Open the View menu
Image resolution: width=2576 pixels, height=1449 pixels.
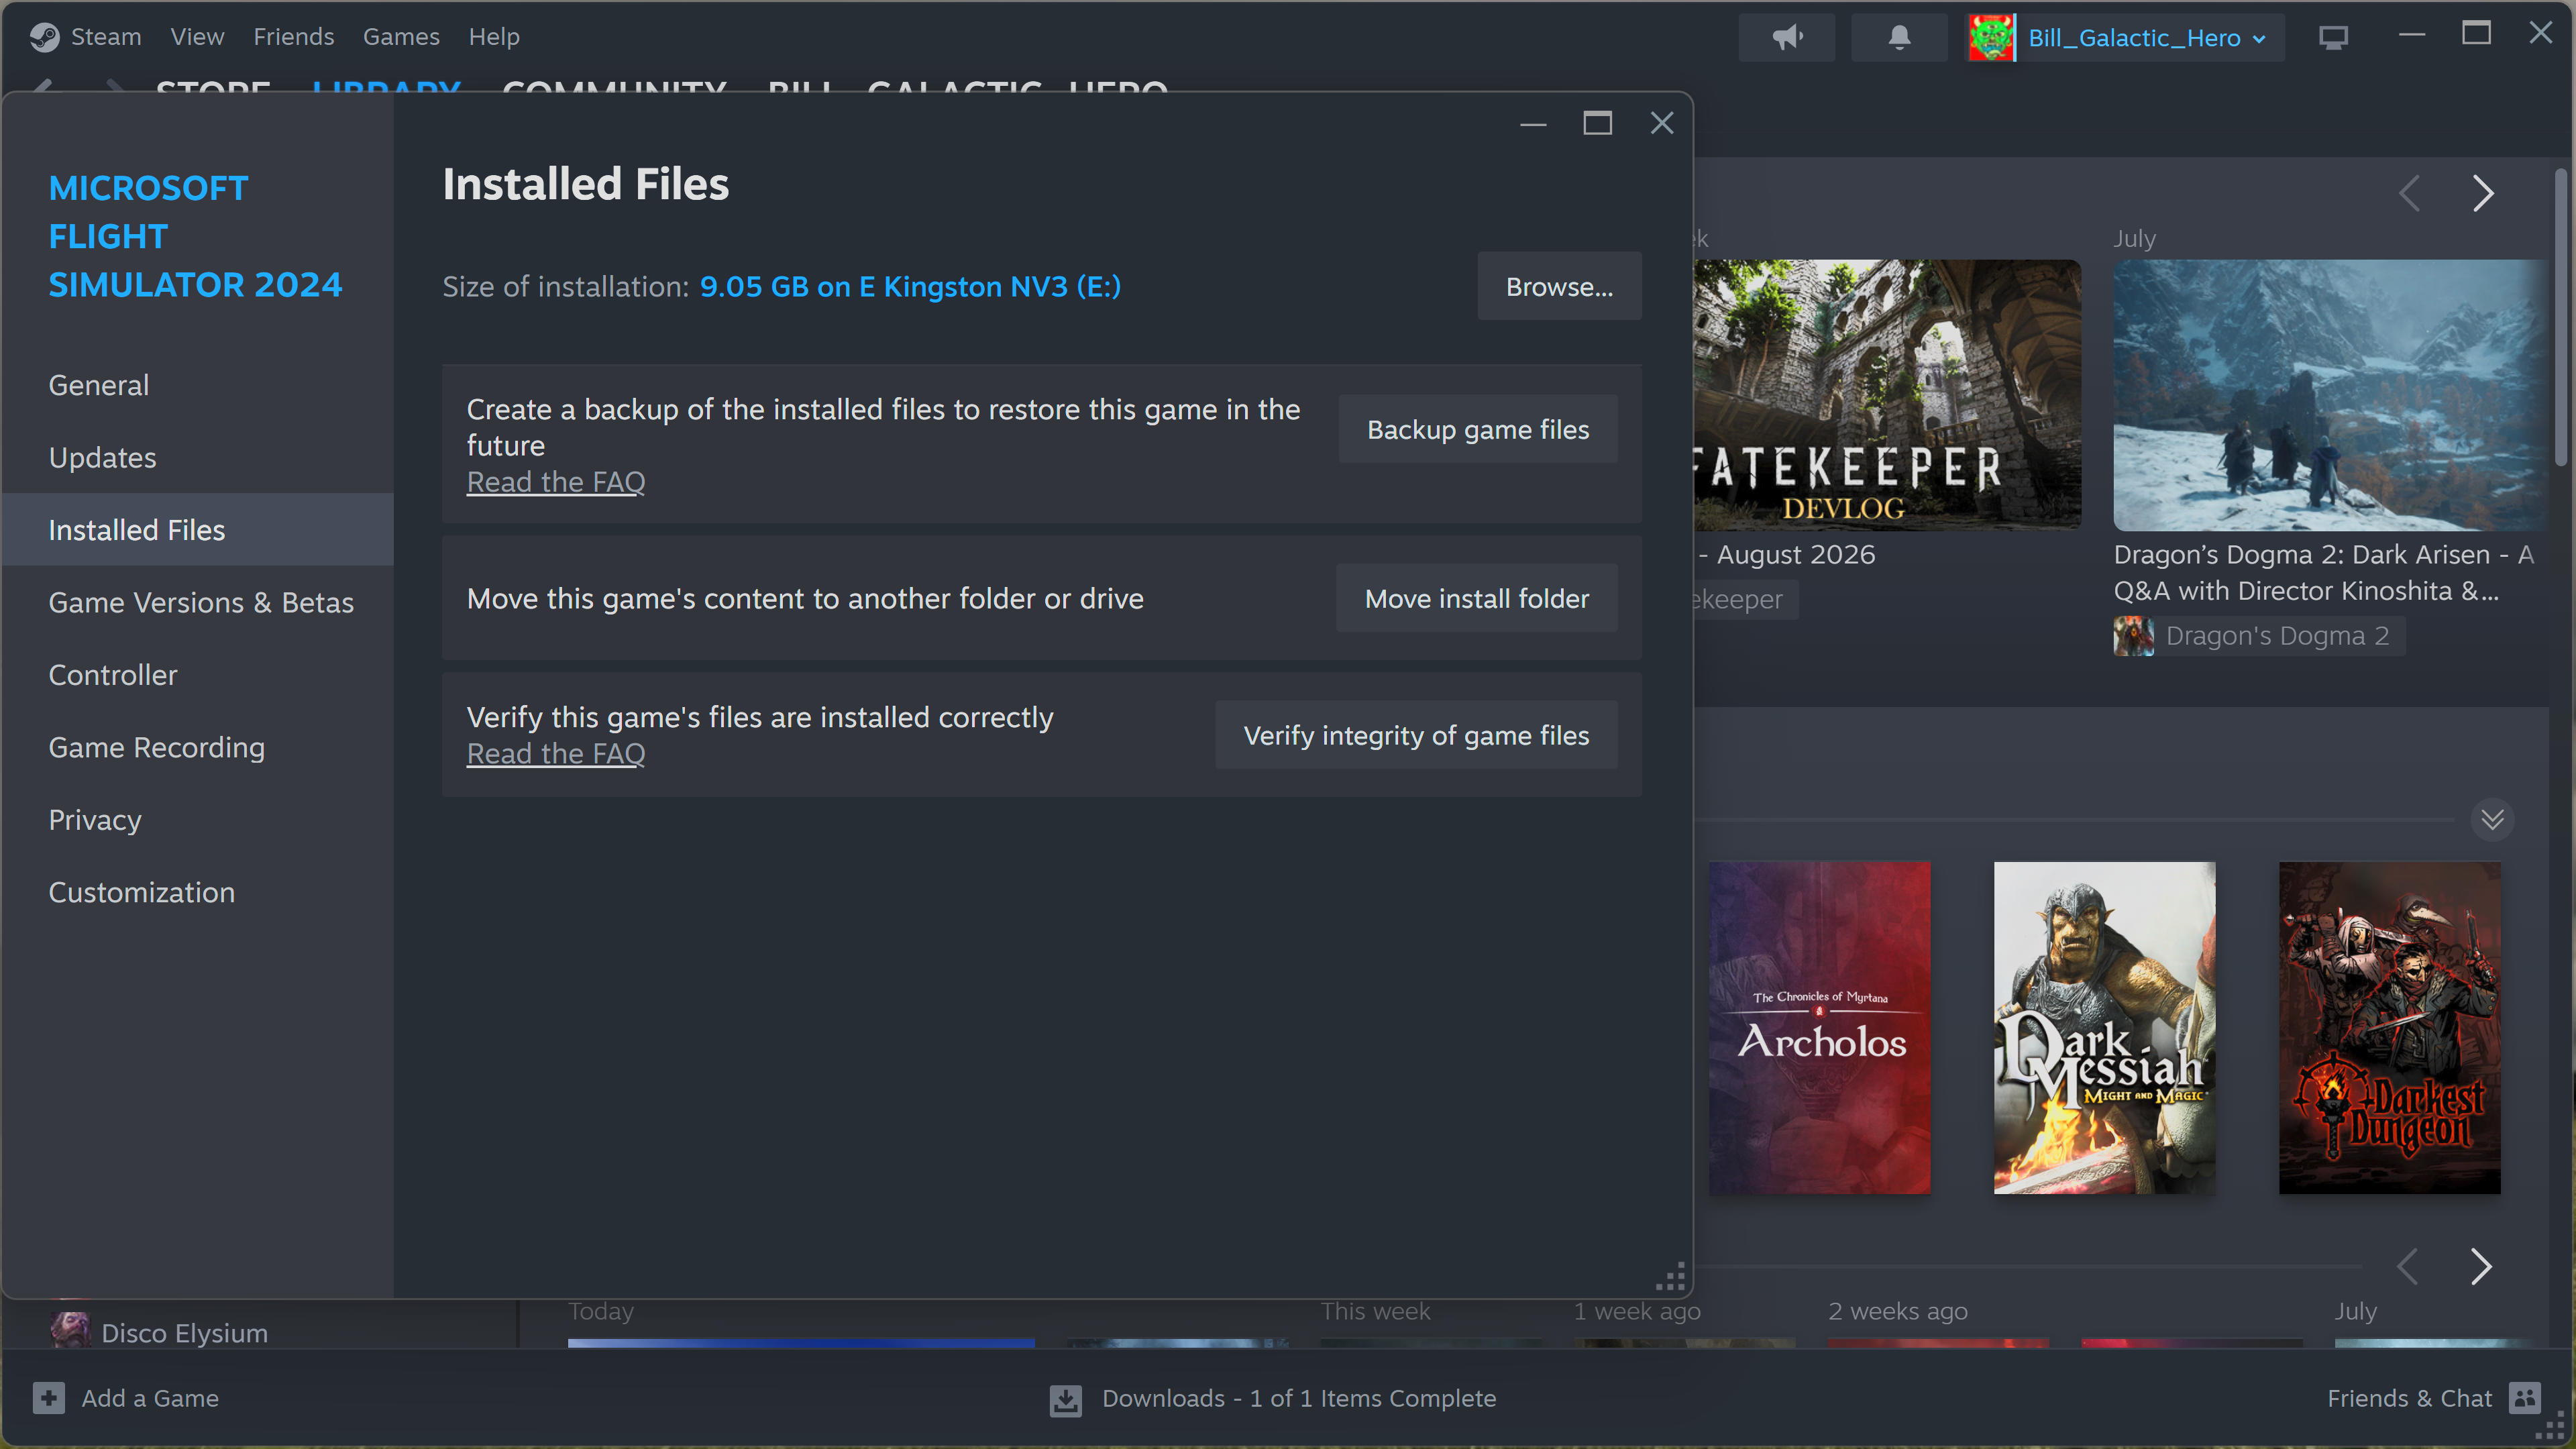[197, 37]
